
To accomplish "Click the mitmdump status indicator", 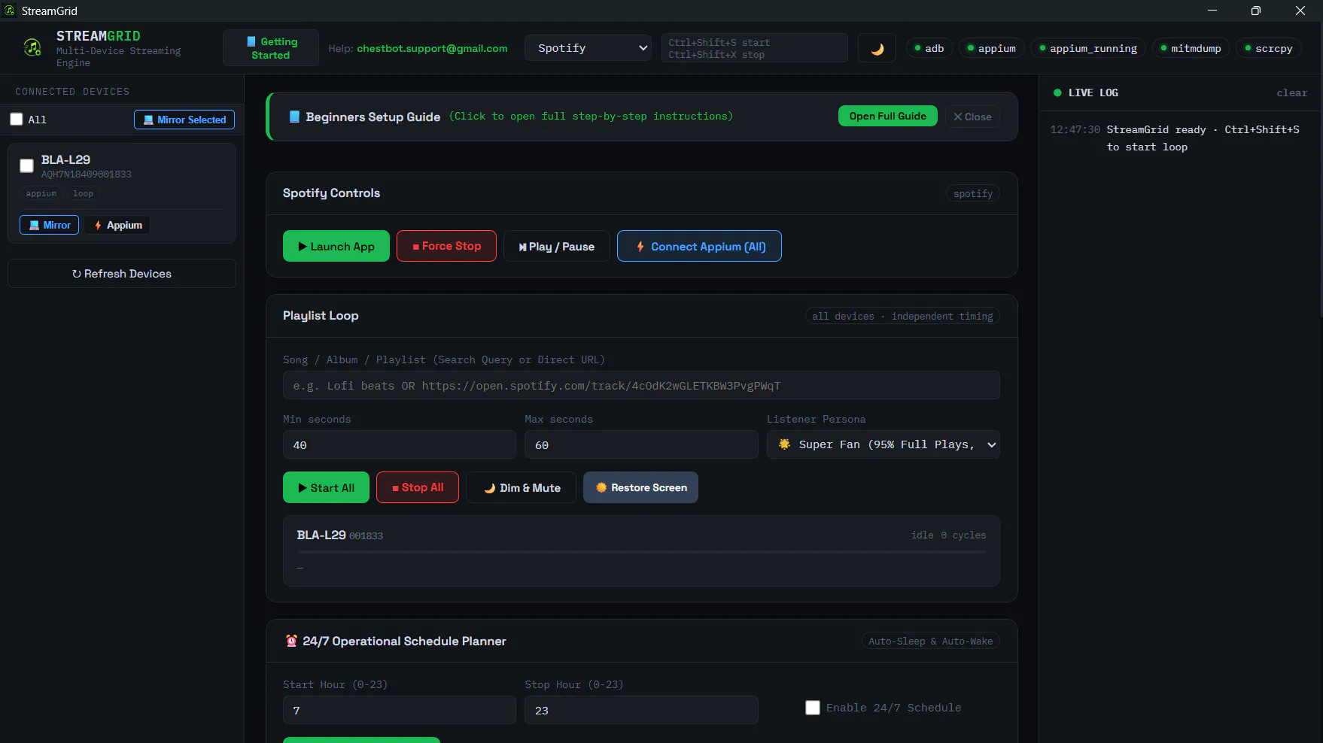I will (x=1191, y=48).
